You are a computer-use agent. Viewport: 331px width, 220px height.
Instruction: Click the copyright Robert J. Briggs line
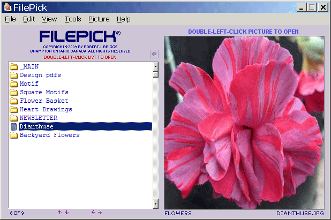(x=80, y=47)
